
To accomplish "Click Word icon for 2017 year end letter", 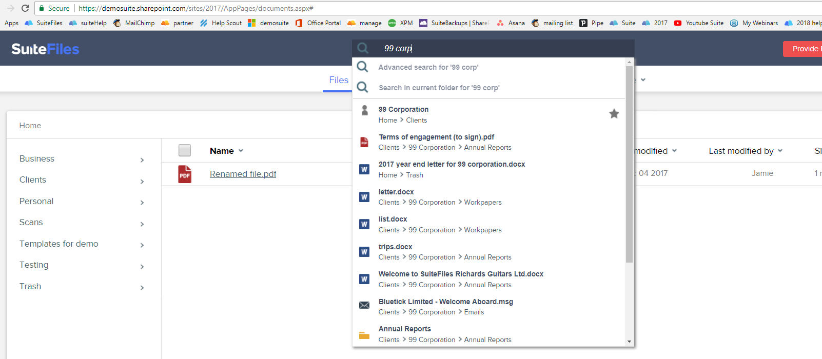I will click(364, 169).
